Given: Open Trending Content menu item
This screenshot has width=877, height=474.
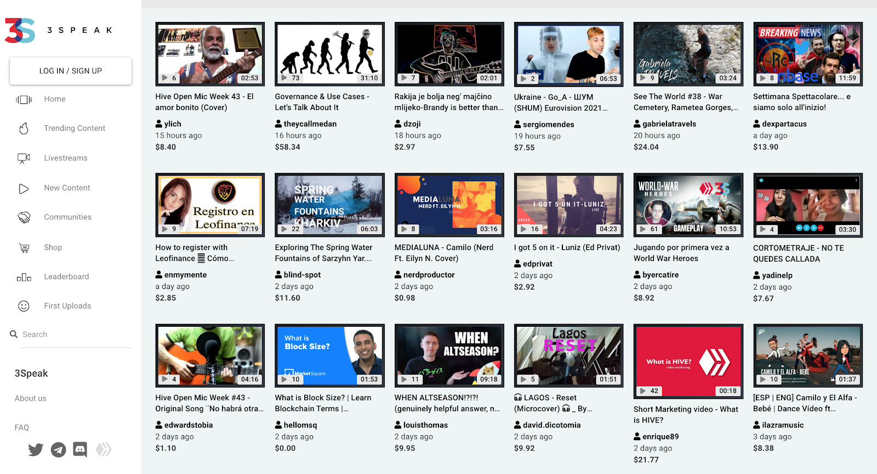Looking at the screenshot, I should coord(75,129).
